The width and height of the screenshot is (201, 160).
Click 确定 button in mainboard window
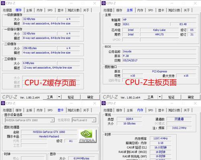coord(191,97)
